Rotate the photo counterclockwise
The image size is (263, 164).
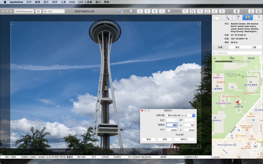click(140, 11)
